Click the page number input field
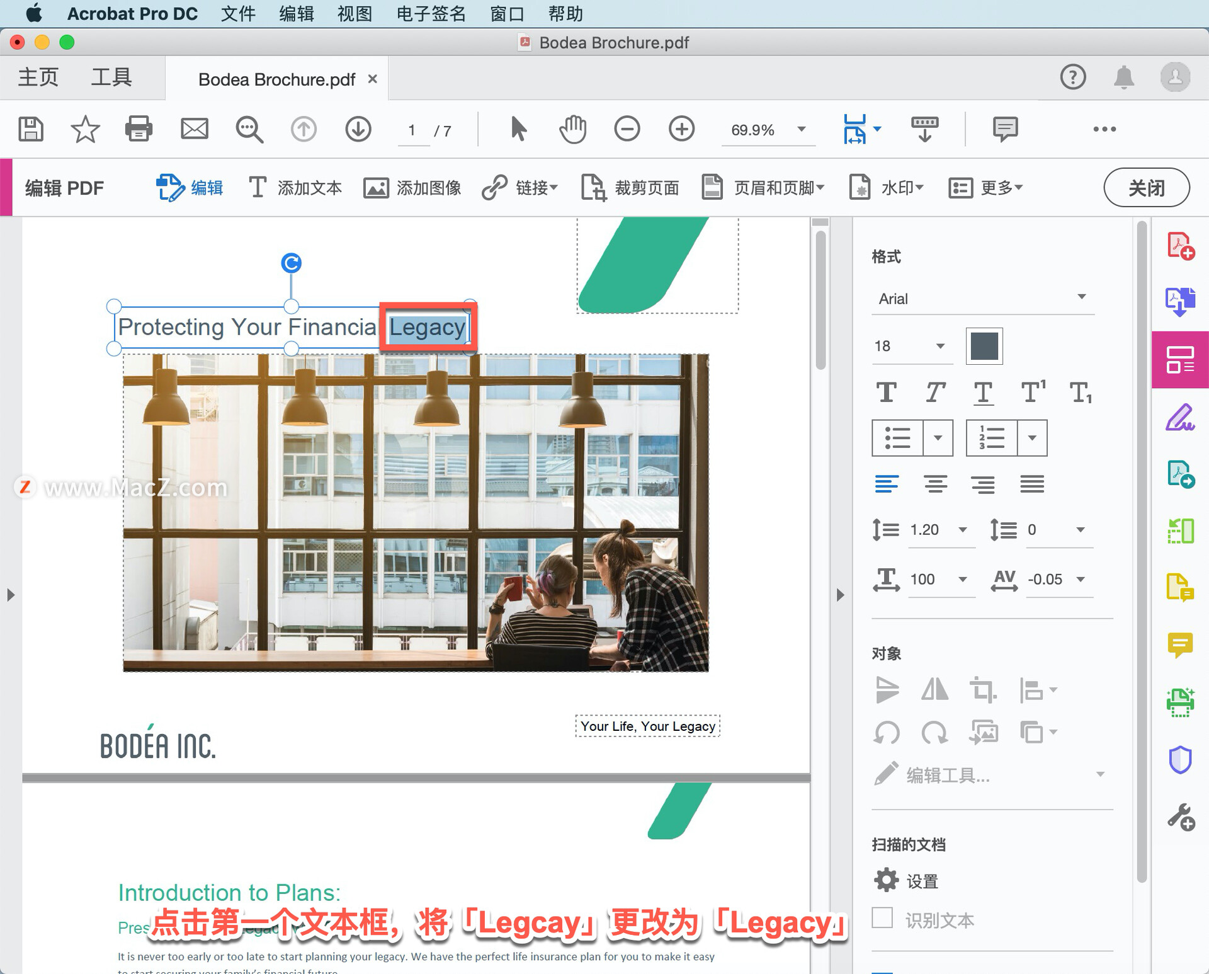This screenshot has width=1209, height=974. pyautogui.click(x=412, y=130)
